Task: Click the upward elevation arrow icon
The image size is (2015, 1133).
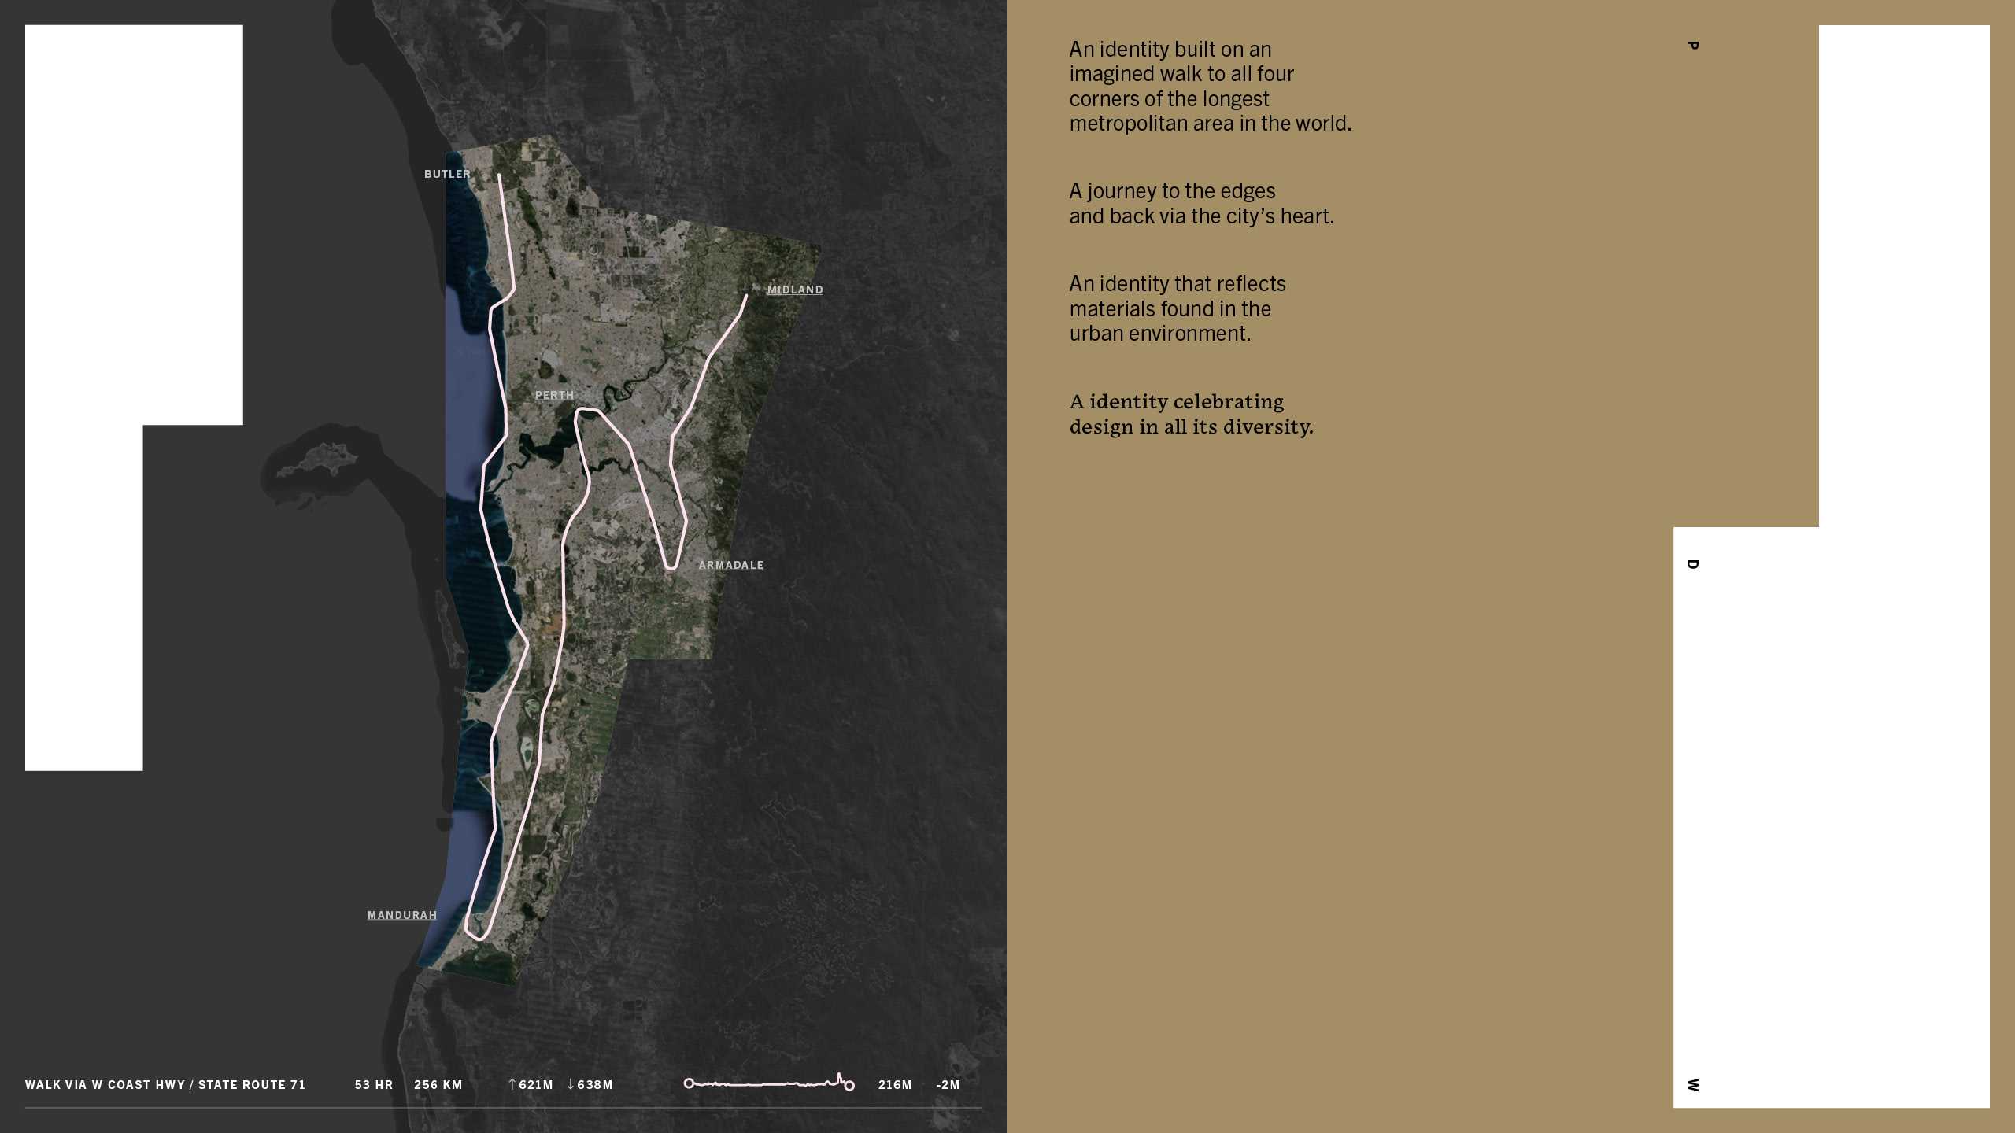Action: point(512,1084)
